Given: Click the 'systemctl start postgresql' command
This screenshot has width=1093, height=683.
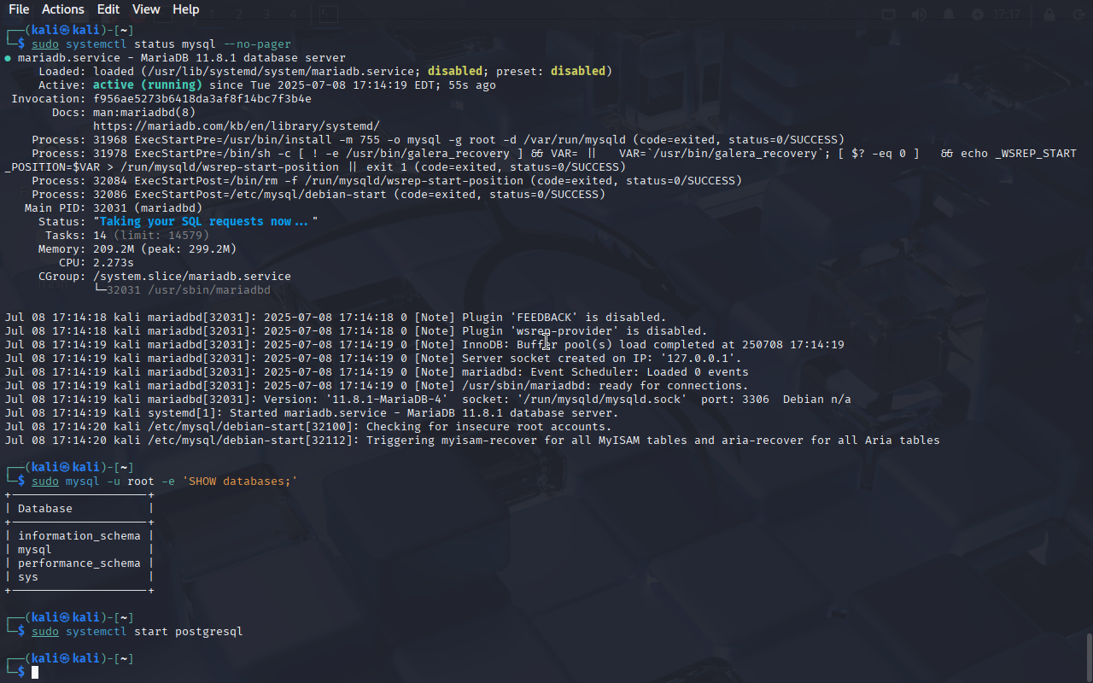Looking at the screenshot, I should (x=155, y=631).
